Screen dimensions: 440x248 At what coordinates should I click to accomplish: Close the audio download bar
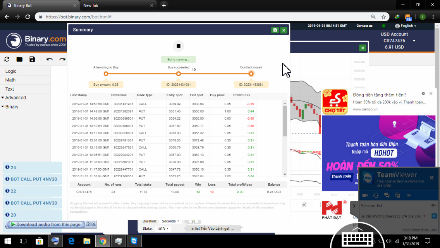coord(94,224)
